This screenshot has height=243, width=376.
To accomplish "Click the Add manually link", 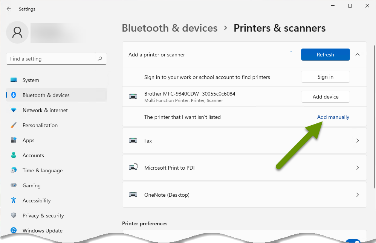I will [x=333, y=117].
